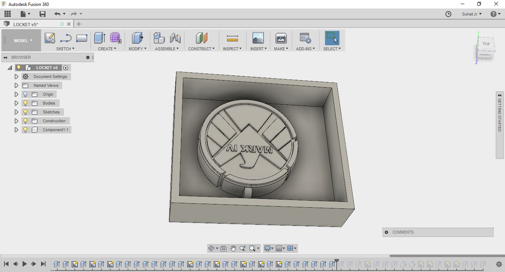Expand the COMMENTS panel

[387, 232]
